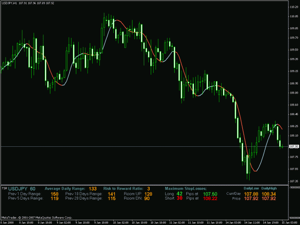Select the 8 Jan 2008 time axis label
Viewport: 300px width, 225px height.
tap(7, 223)
